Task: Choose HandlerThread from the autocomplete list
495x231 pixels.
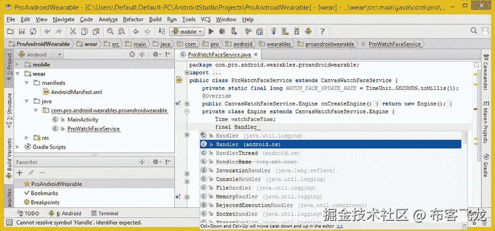Action: click(330, 153)
